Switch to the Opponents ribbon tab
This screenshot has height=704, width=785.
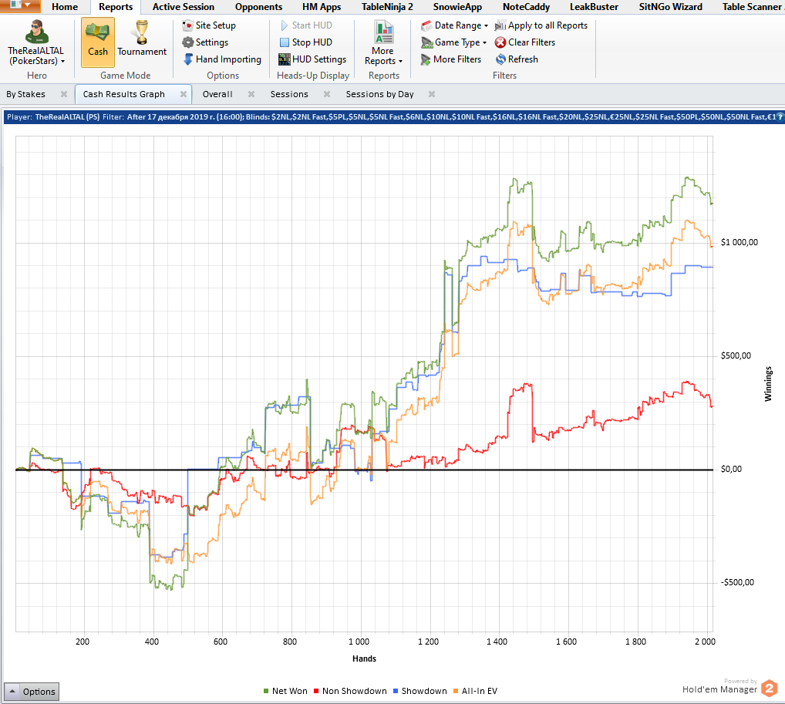click(258, 7)
